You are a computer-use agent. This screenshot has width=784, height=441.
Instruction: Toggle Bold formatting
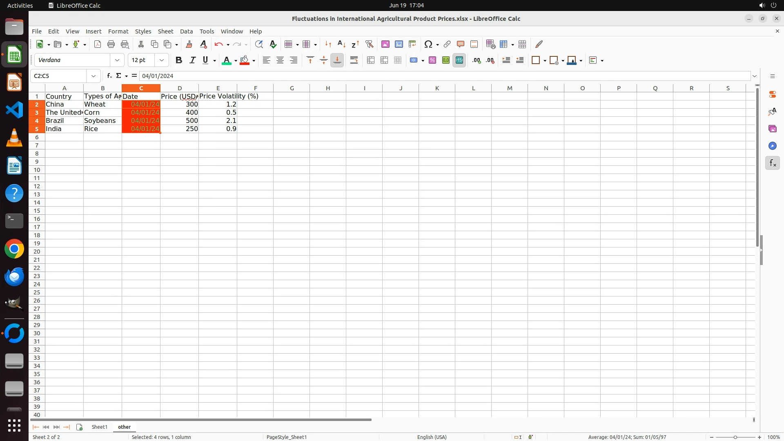point(178,60)
